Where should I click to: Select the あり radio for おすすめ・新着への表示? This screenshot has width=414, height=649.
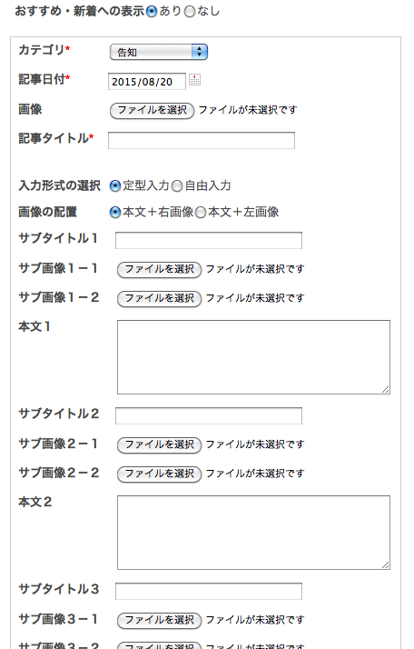(x=152, y=12)
